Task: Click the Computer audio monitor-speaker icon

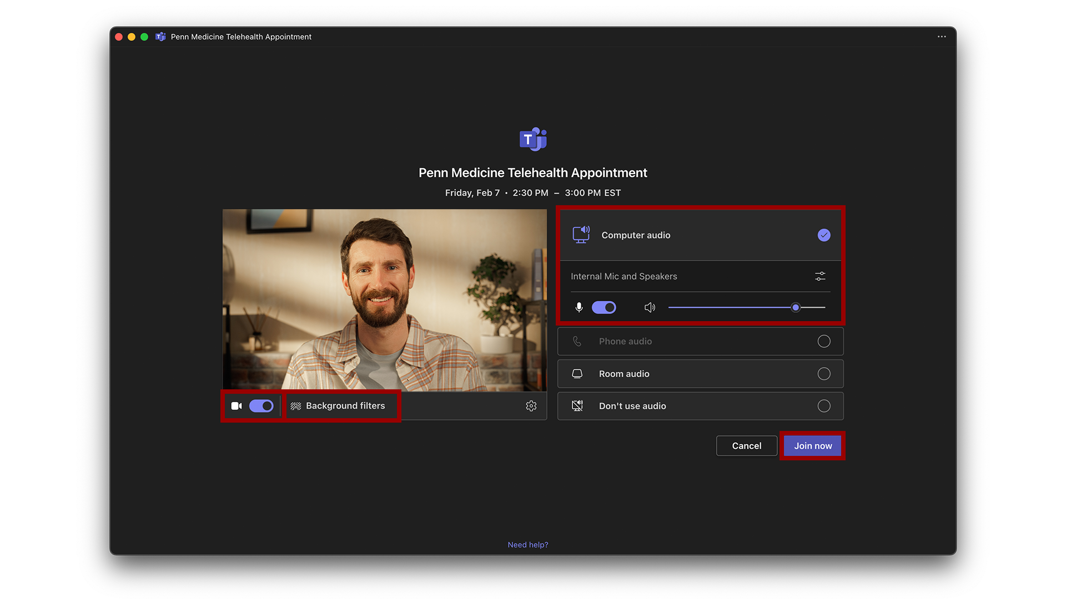Action: coord(581,235)
